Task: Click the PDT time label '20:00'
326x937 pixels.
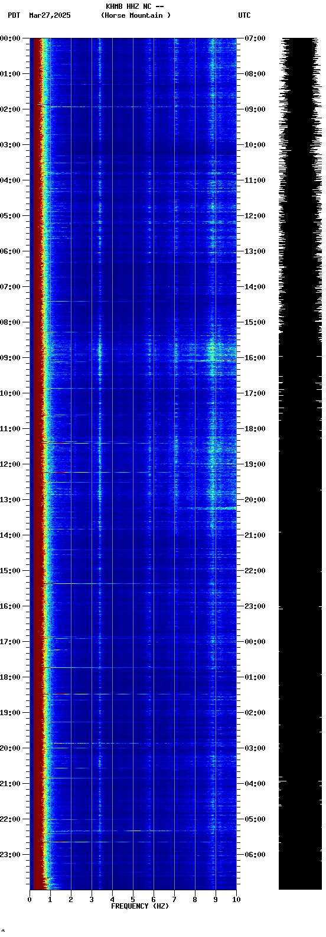Action: [x=11, y=748]
